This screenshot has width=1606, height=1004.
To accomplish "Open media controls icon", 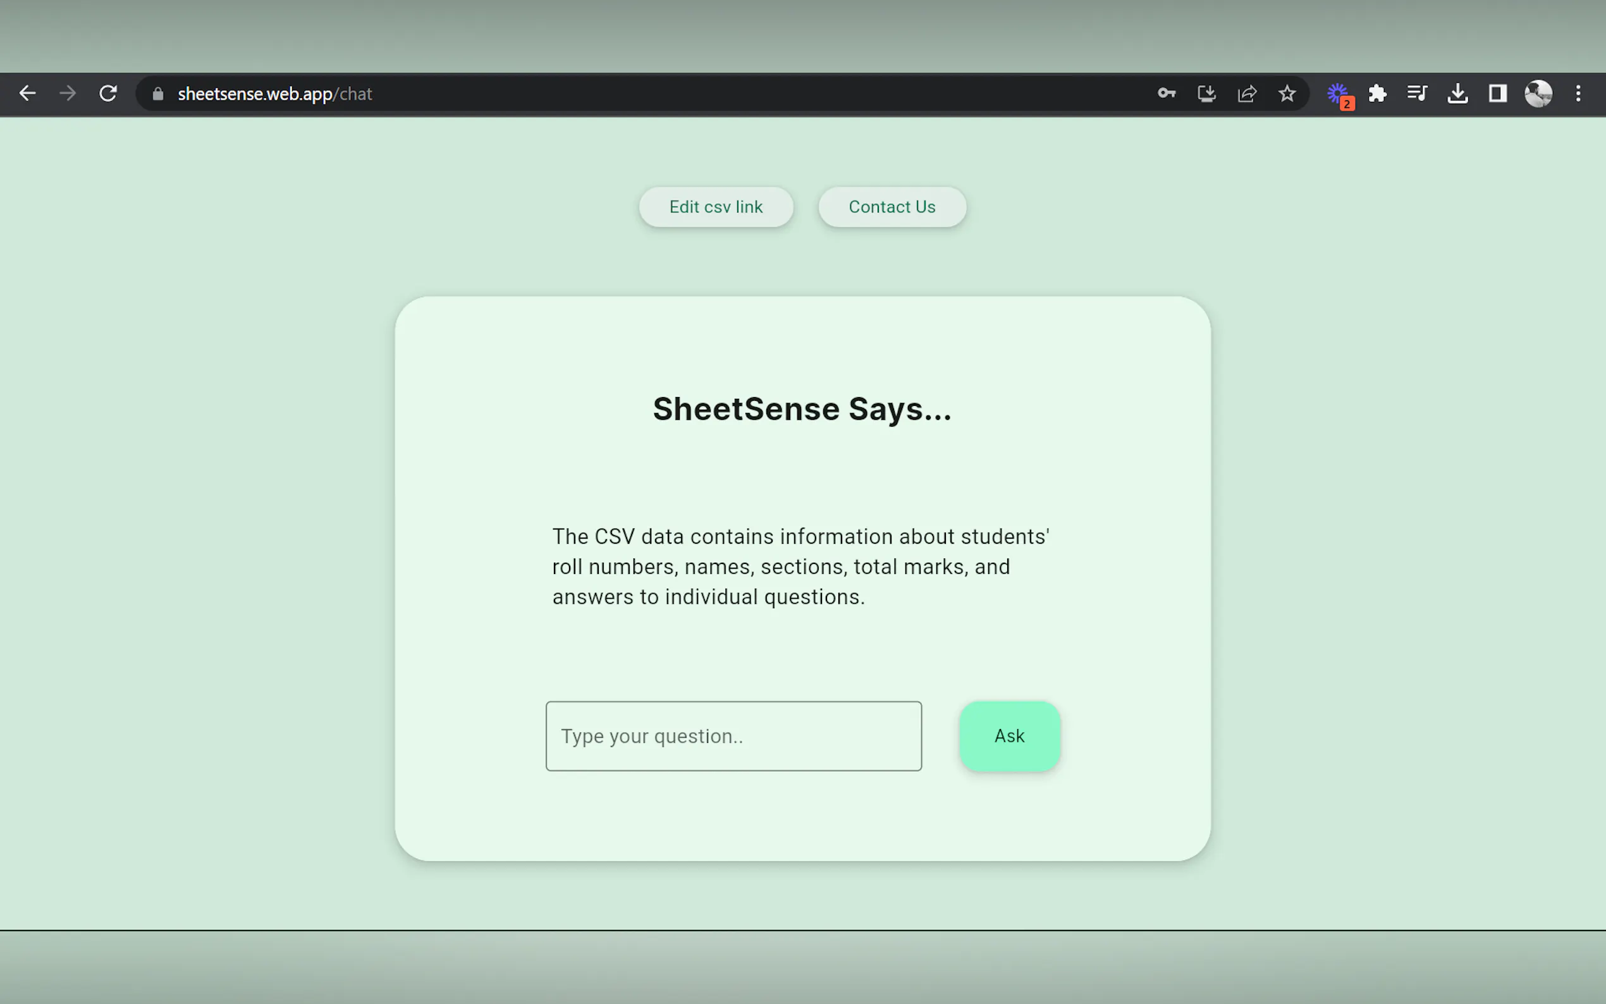I will [1417, 94].
